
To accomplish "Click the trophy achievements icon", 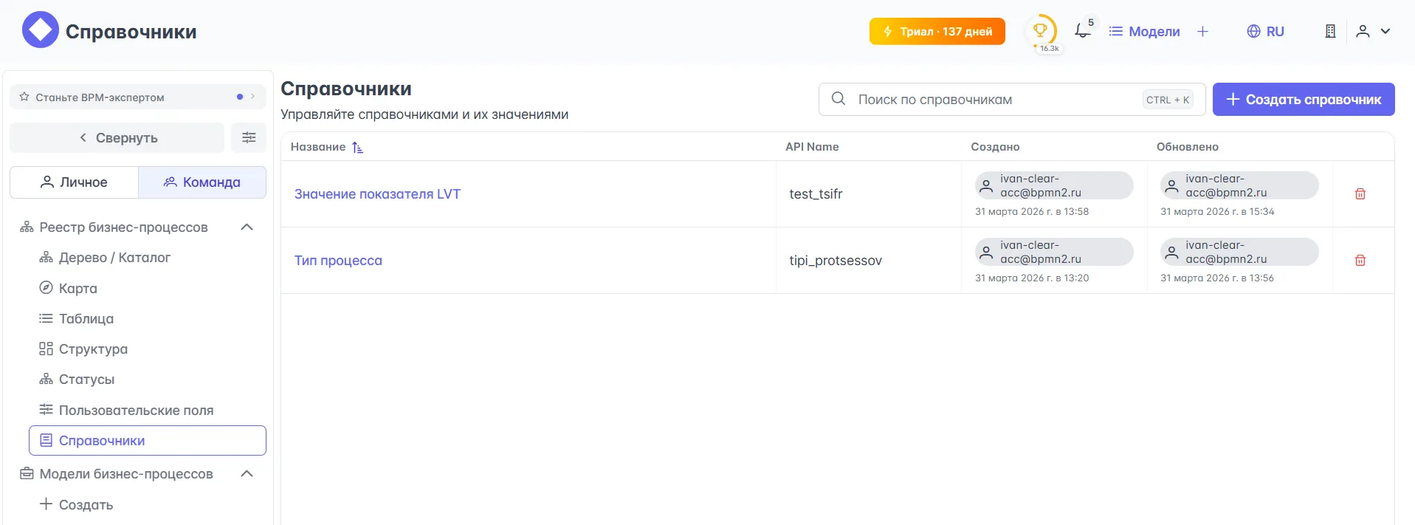I will [x=1040, y=31].
